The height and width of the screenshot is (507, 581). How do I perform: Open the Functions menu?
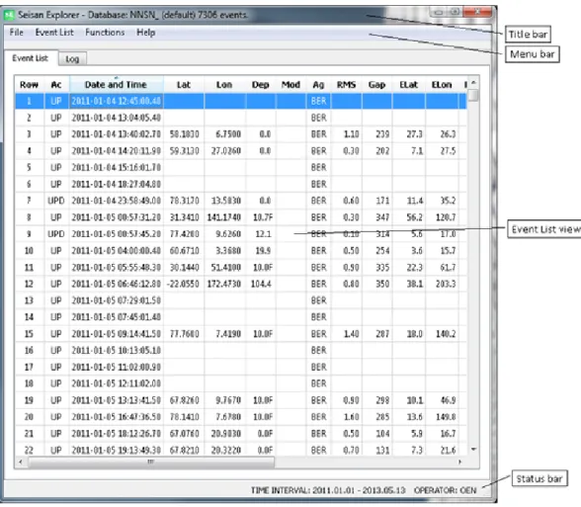click(105, 33)
